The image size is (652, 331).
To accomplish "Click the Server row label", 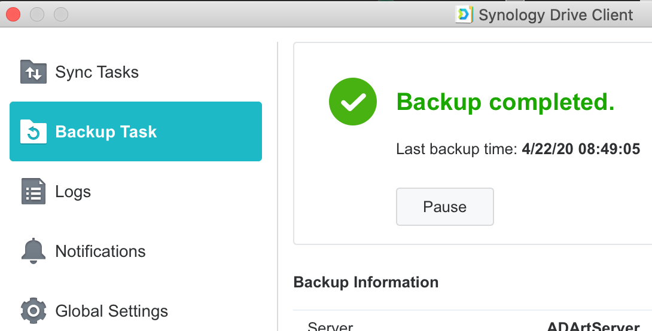I will [330, 326].
